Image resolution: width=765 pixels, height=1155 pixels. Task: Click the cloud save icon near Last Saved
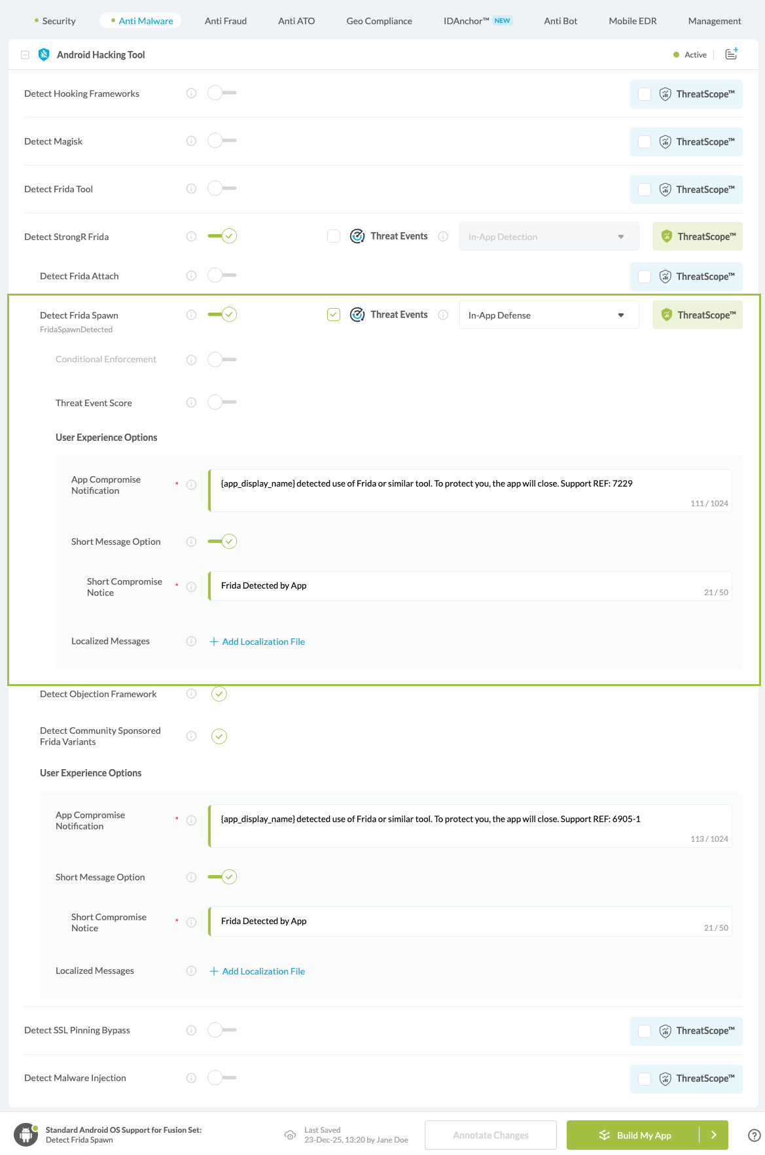coord(290,1135)
